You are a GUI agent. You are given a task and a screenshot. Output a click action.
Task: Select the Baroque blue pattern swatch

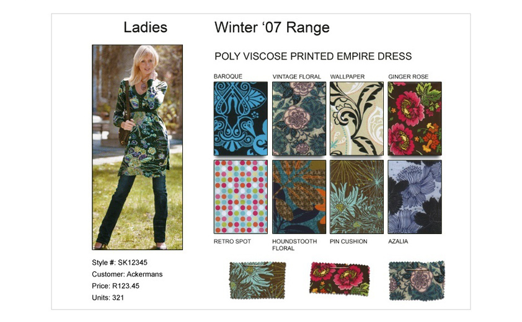click(241, 118)
